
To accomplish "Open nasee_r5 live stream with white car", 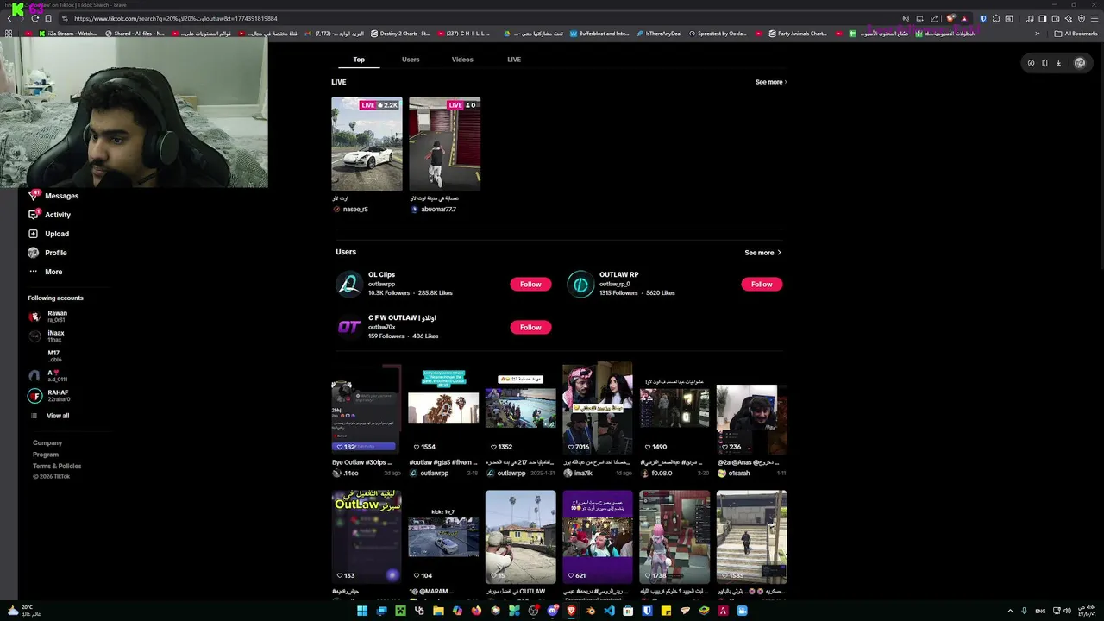I will coord(367,143).
